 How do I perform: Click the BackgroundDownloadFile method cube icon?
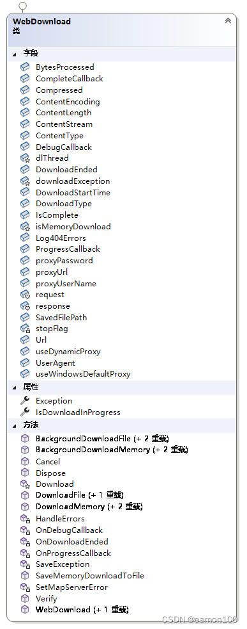(x=25, y=439)
